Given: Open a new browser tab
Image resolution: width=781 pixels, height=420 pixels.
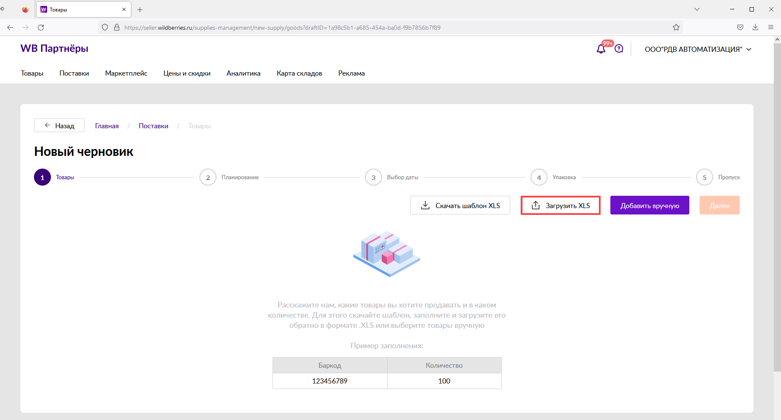Looking at the screenshot, I should pyautogui.click(x=140, y=9).
